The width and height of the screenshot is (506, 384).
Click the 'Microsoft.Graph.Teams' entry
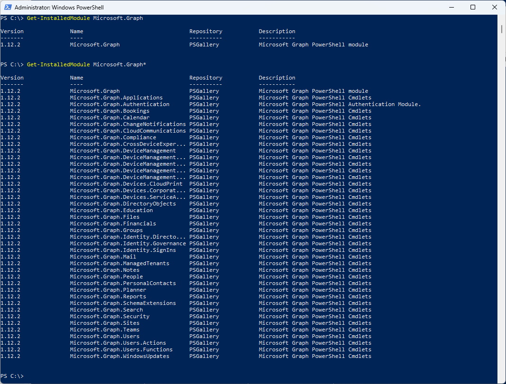click(105, 330)
